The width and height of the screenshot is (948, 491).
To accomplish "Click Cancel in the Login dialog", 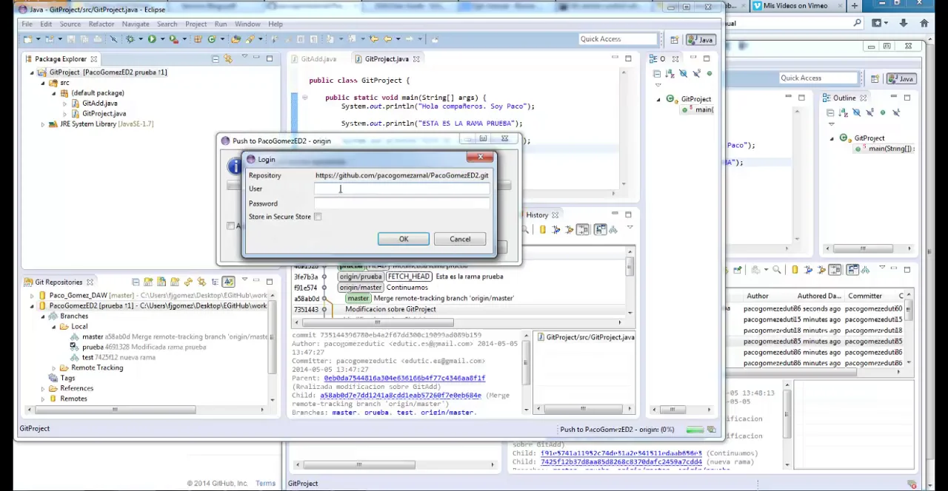I will (x=460, y=239).
